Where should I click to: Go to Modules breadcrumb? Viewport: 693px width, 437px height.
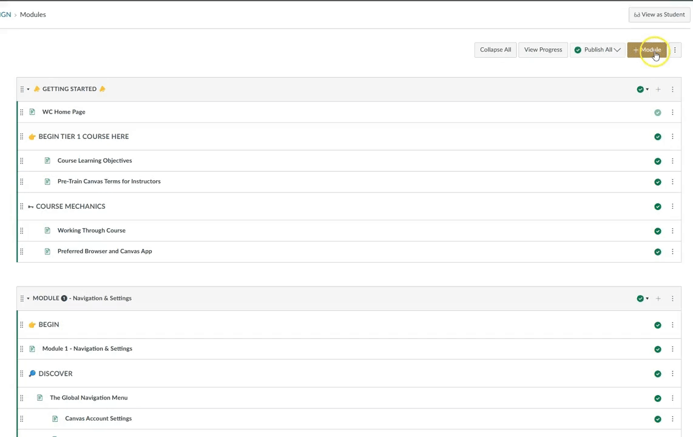pyautogui.click(x=33, y=15)
